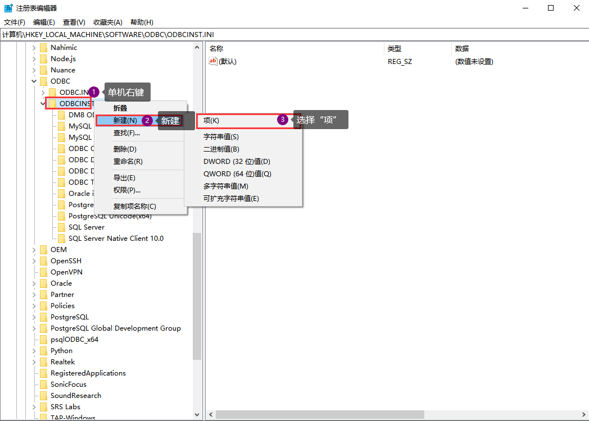This screenshot has width=589, height=421.
Task: Click the Partner folder icon
Action: click(x=44, y=295)
